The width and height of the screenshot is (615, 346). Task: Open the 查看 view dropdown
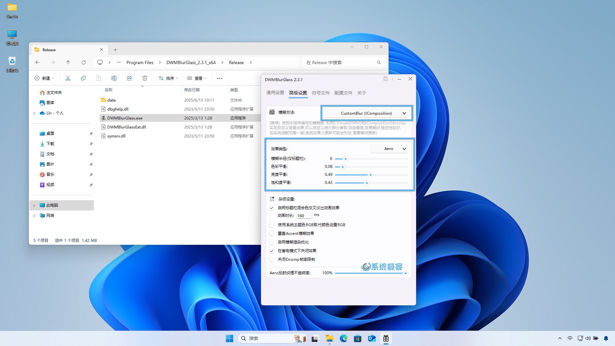197,78
